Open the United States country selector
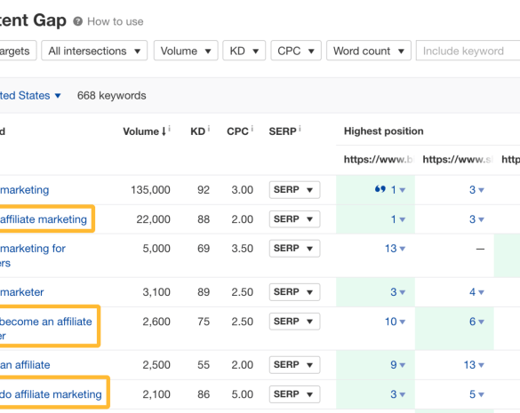Image resolution: width=520 pixels, height=413 pixels. [x=30, y=95]
